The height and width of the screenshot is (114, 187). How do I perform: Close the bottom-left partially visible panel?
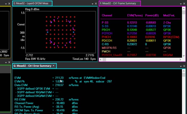[9, 62]
